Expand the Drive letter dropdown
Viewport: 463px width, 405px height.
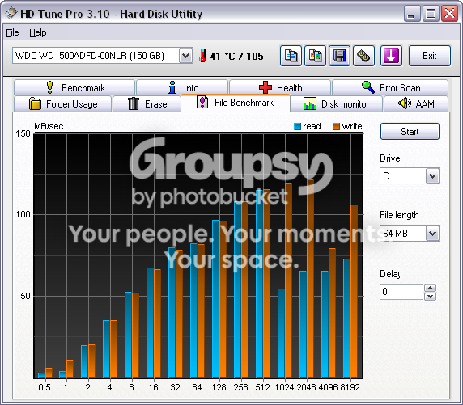coord(432,176)
